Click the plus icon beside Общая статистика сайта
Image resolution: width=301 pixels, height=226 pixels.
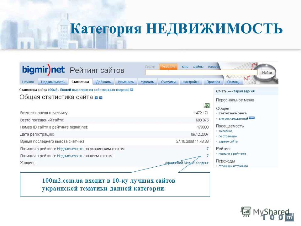(101, 98)
